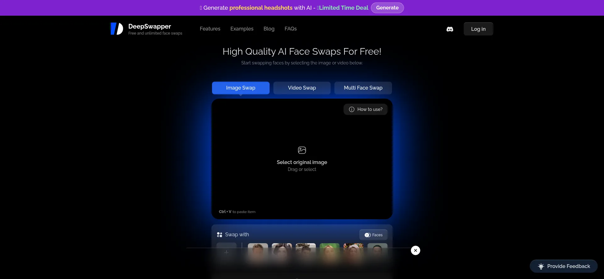Image resolution: width=604 pixels, height=279 pixels.
Task: Click Select original image upload area
Action: [x=302, y=159]
